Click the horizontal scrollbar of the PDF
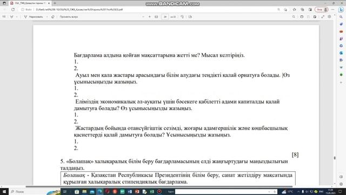This screenshot has width=346, height=195. click(159, 186)
